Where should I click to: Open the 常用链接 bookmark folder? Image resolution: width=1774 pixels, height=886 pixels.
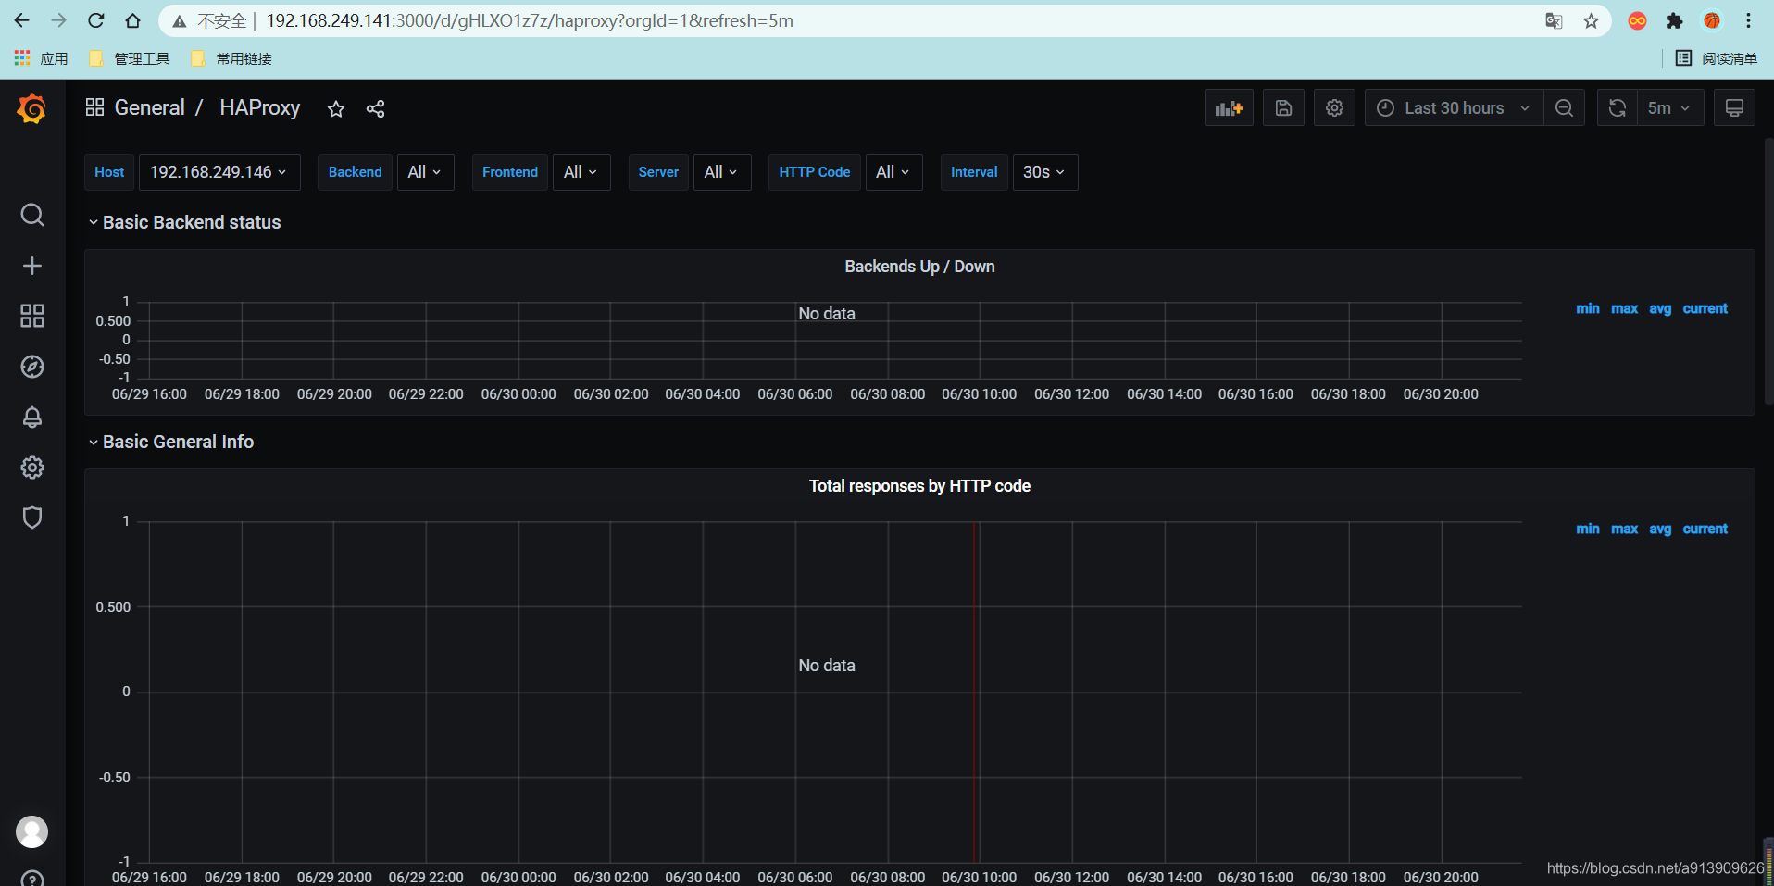[231, 58]
